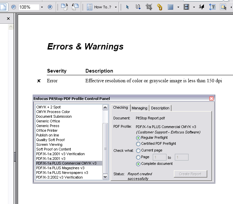The width and height of the screenshot is (233, 204).
Task: Open the zoom percentage dropdown arrow
Action: pos(42,7)
